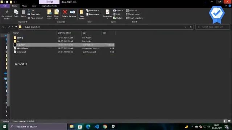
Task: Open quick access toolbar customize dropdown
Action: pos(14,2)
